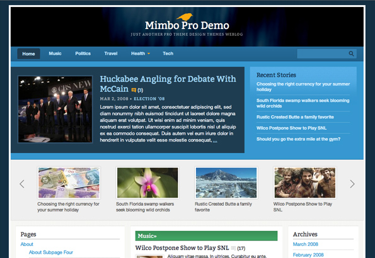Expand the Health menu dropdown arrow

149,53
